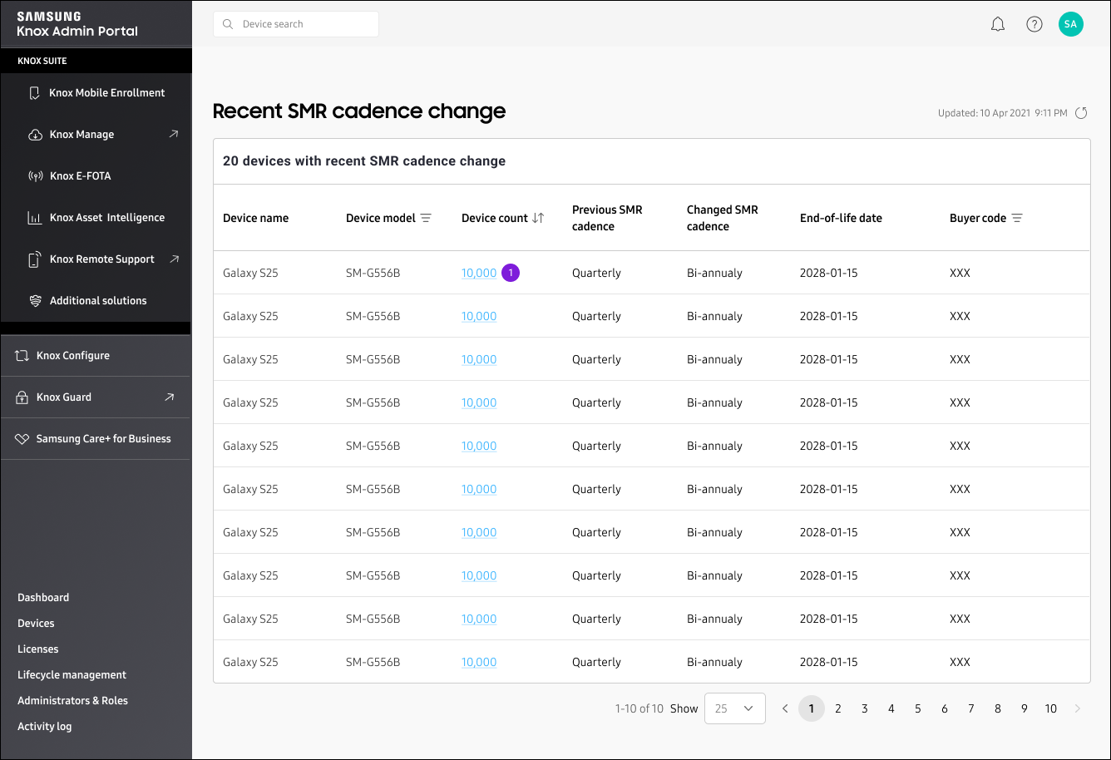The height and width of the screenshot is (760, 1111).
Task: Expand the SA account avatar menu
Action: pos(1071,24)
